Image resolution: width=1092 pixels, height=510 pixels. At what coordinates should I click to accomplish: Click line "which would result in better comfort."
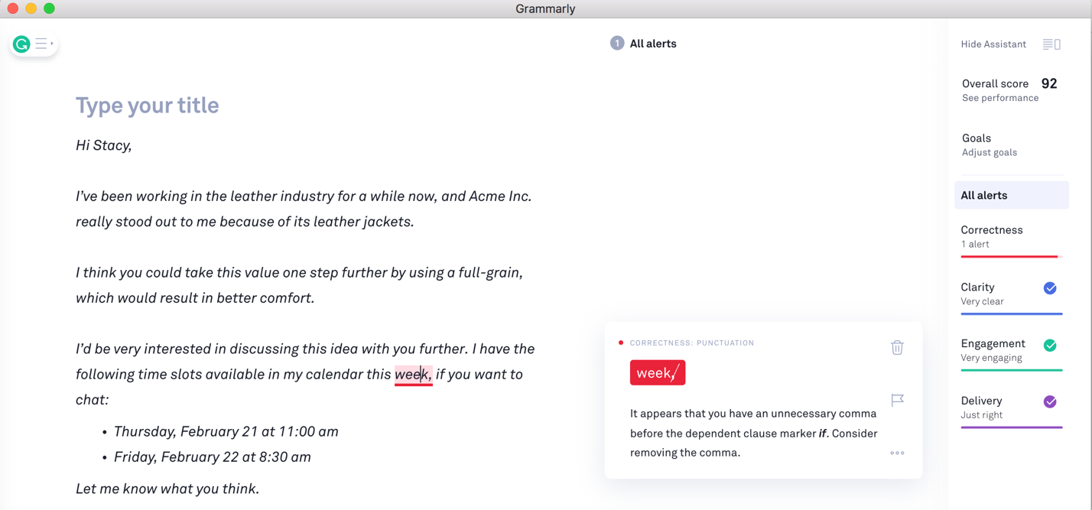[195, 298]
